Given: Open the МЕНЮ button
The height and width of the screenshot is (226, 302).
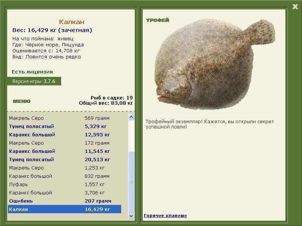Looking at the screenshot, I should (22, 101).
